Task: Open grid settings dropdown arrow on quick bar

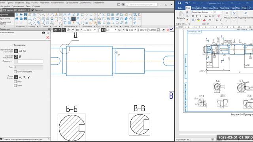Action: (81, 30)
